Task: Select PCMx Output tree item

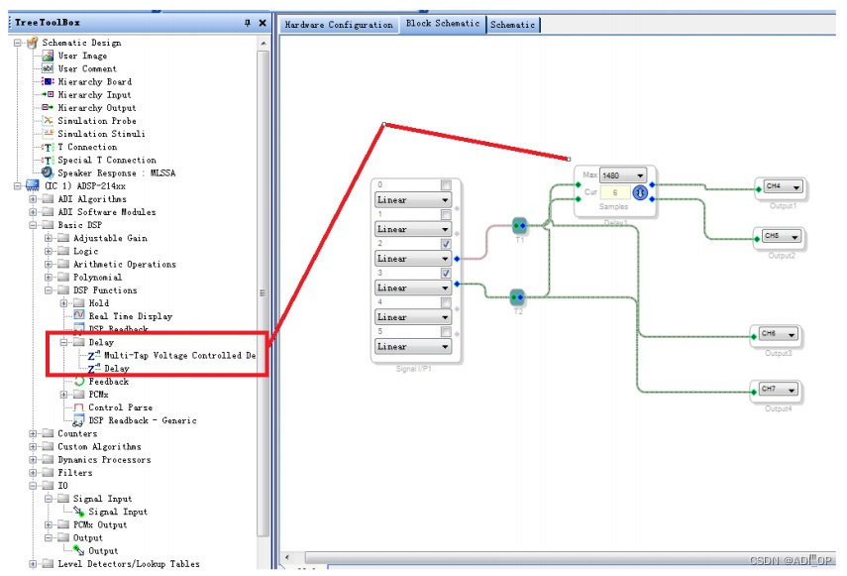Action: 100,524
